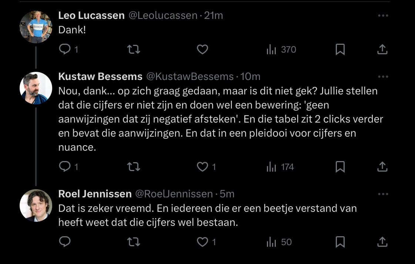The image size is (415, 264).
Task: Like Roel Jennissen's reply via heart icon
Action: click(x=202, y=242)
